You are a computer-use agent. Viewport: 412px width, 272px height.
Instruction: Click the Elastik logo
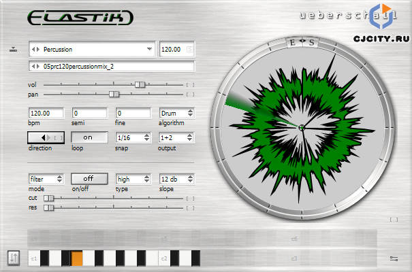coord(80,18)
